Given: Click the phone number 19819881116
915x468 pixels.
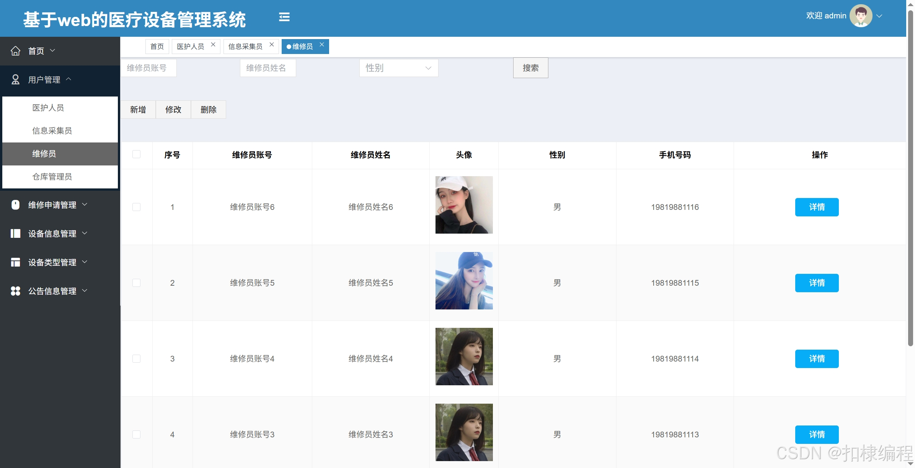Looking at the screenshot, I should click(x=675, y=207).
